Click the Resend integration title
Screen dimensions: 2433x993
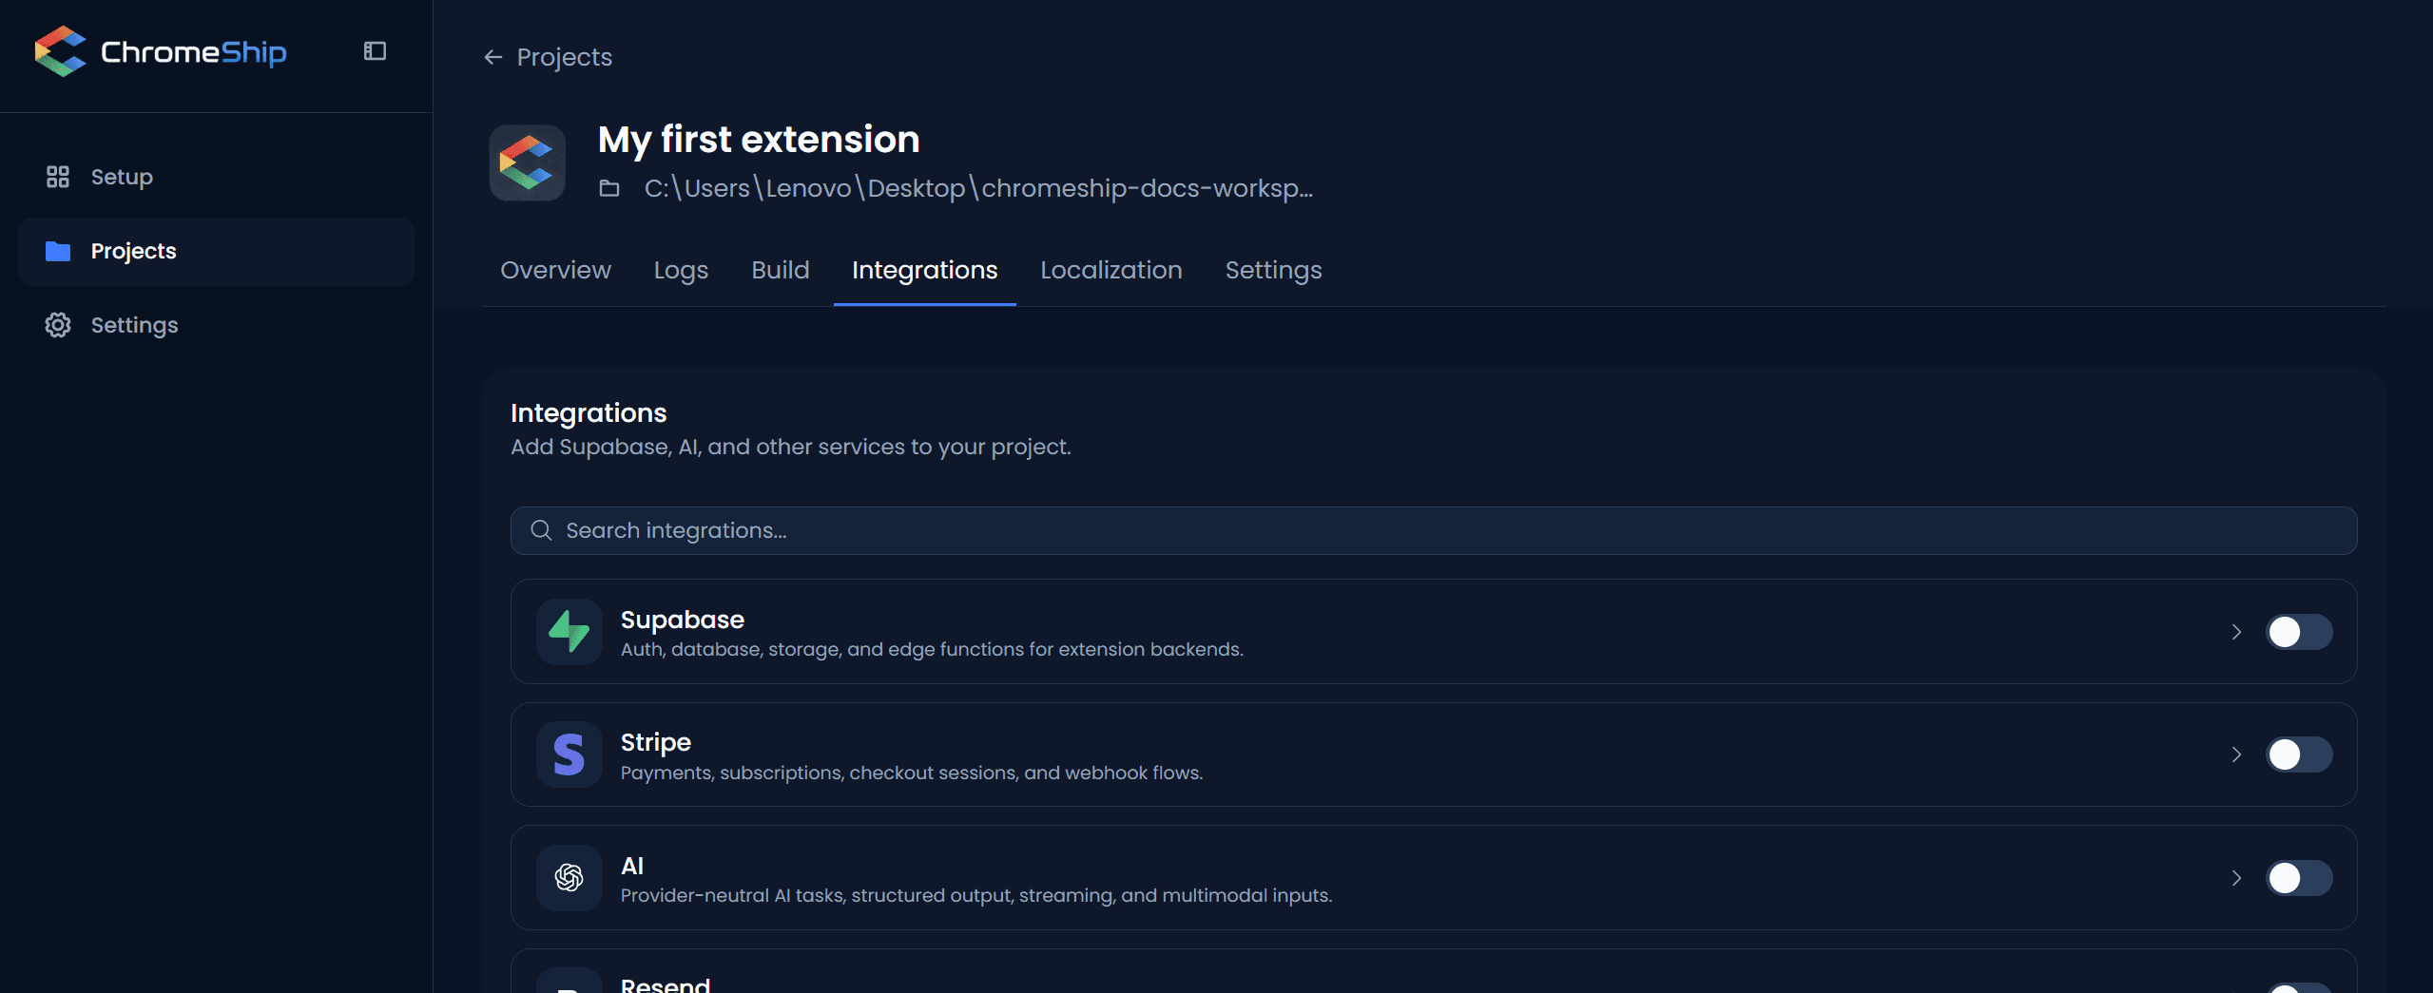click(x=665, y=984)
